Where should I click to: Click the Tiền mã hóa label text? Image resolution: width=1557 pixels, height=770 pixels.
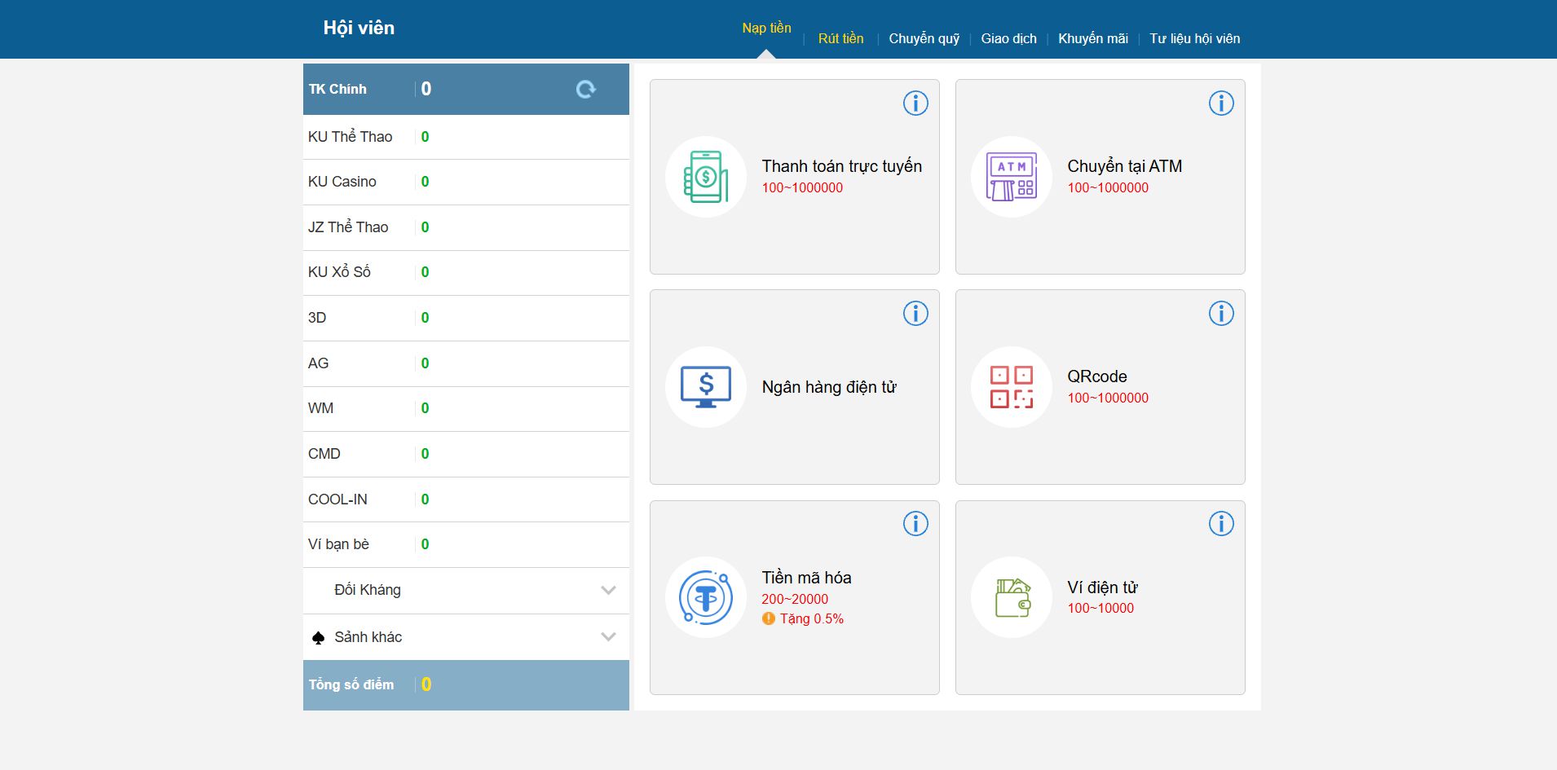(x=806, y=578)
